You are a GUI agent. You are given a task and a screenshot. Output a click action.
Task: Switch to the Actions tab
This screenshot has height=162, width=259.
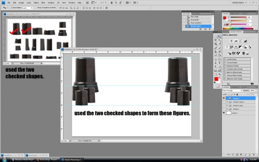tap(196, 14)
